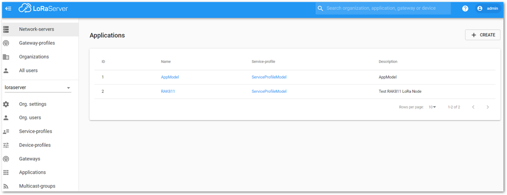Click the admin account chip
Screen dimensions: 507x195
point(488,8)
